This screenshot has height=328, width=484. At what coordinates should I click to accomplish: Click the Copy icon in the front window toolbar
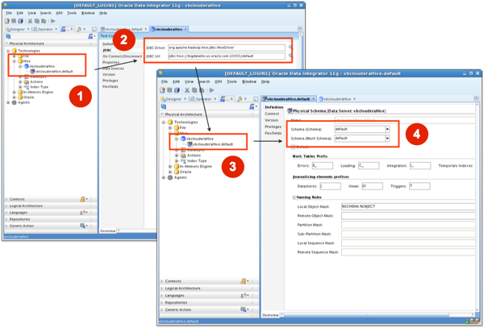pos(194,90)
